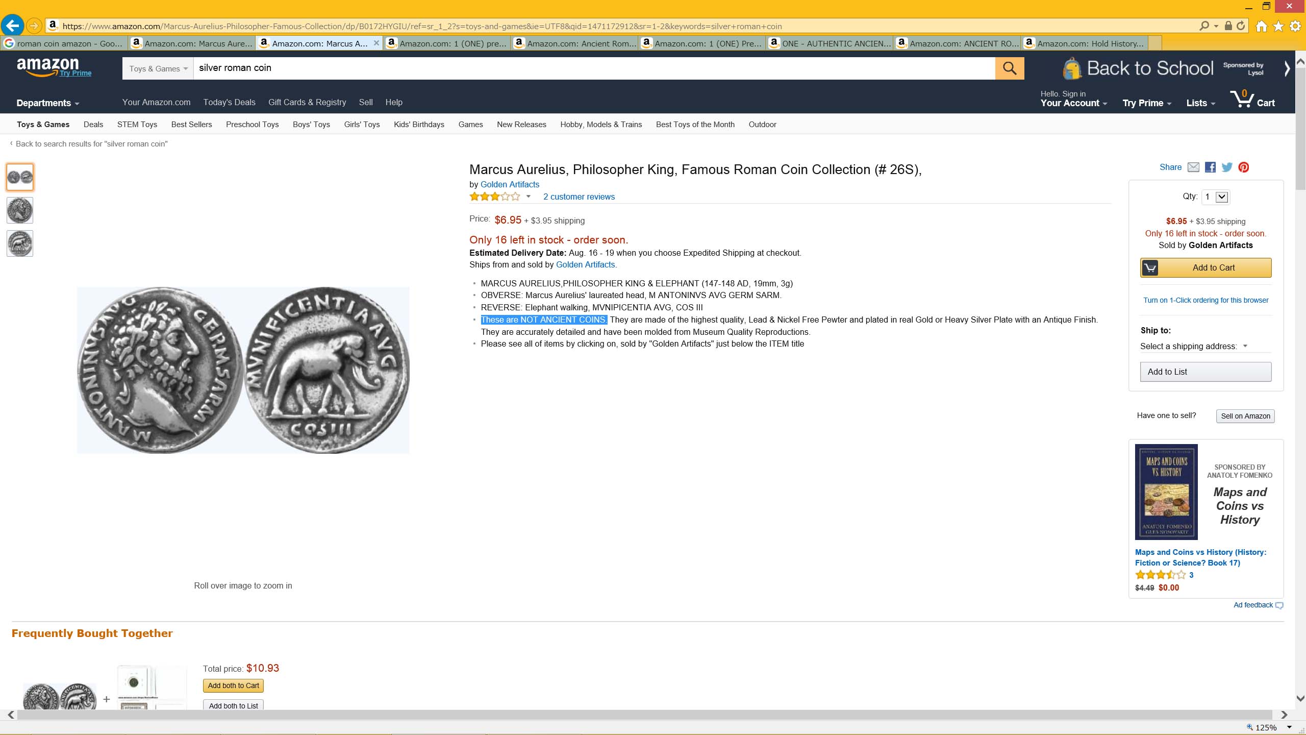Click the Add to Cart button

[1205, 268]
